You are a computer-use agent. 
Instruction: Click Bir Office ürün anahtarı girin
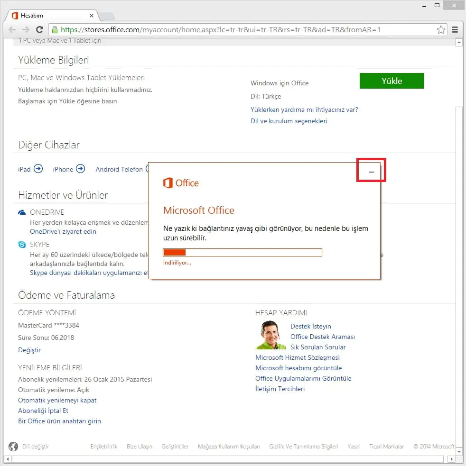tap(59, 421)
